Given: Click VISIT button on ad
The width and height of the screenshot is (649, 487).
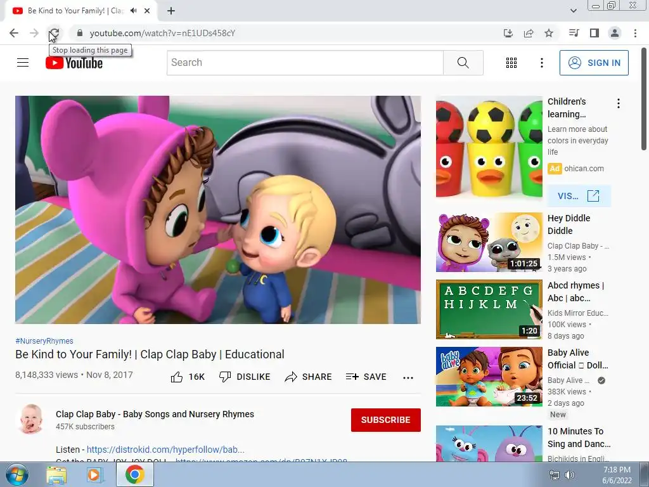Looking at the screenshot, I should click(x=579, y=196).
